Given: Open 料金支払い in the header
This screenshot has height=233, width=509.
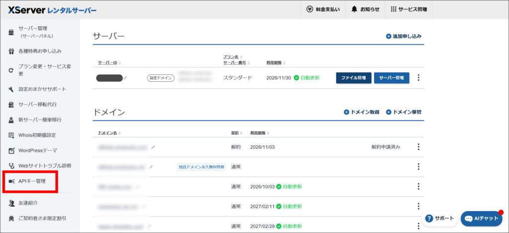Looking at the screenshot, I should click(x=323, y=9).
